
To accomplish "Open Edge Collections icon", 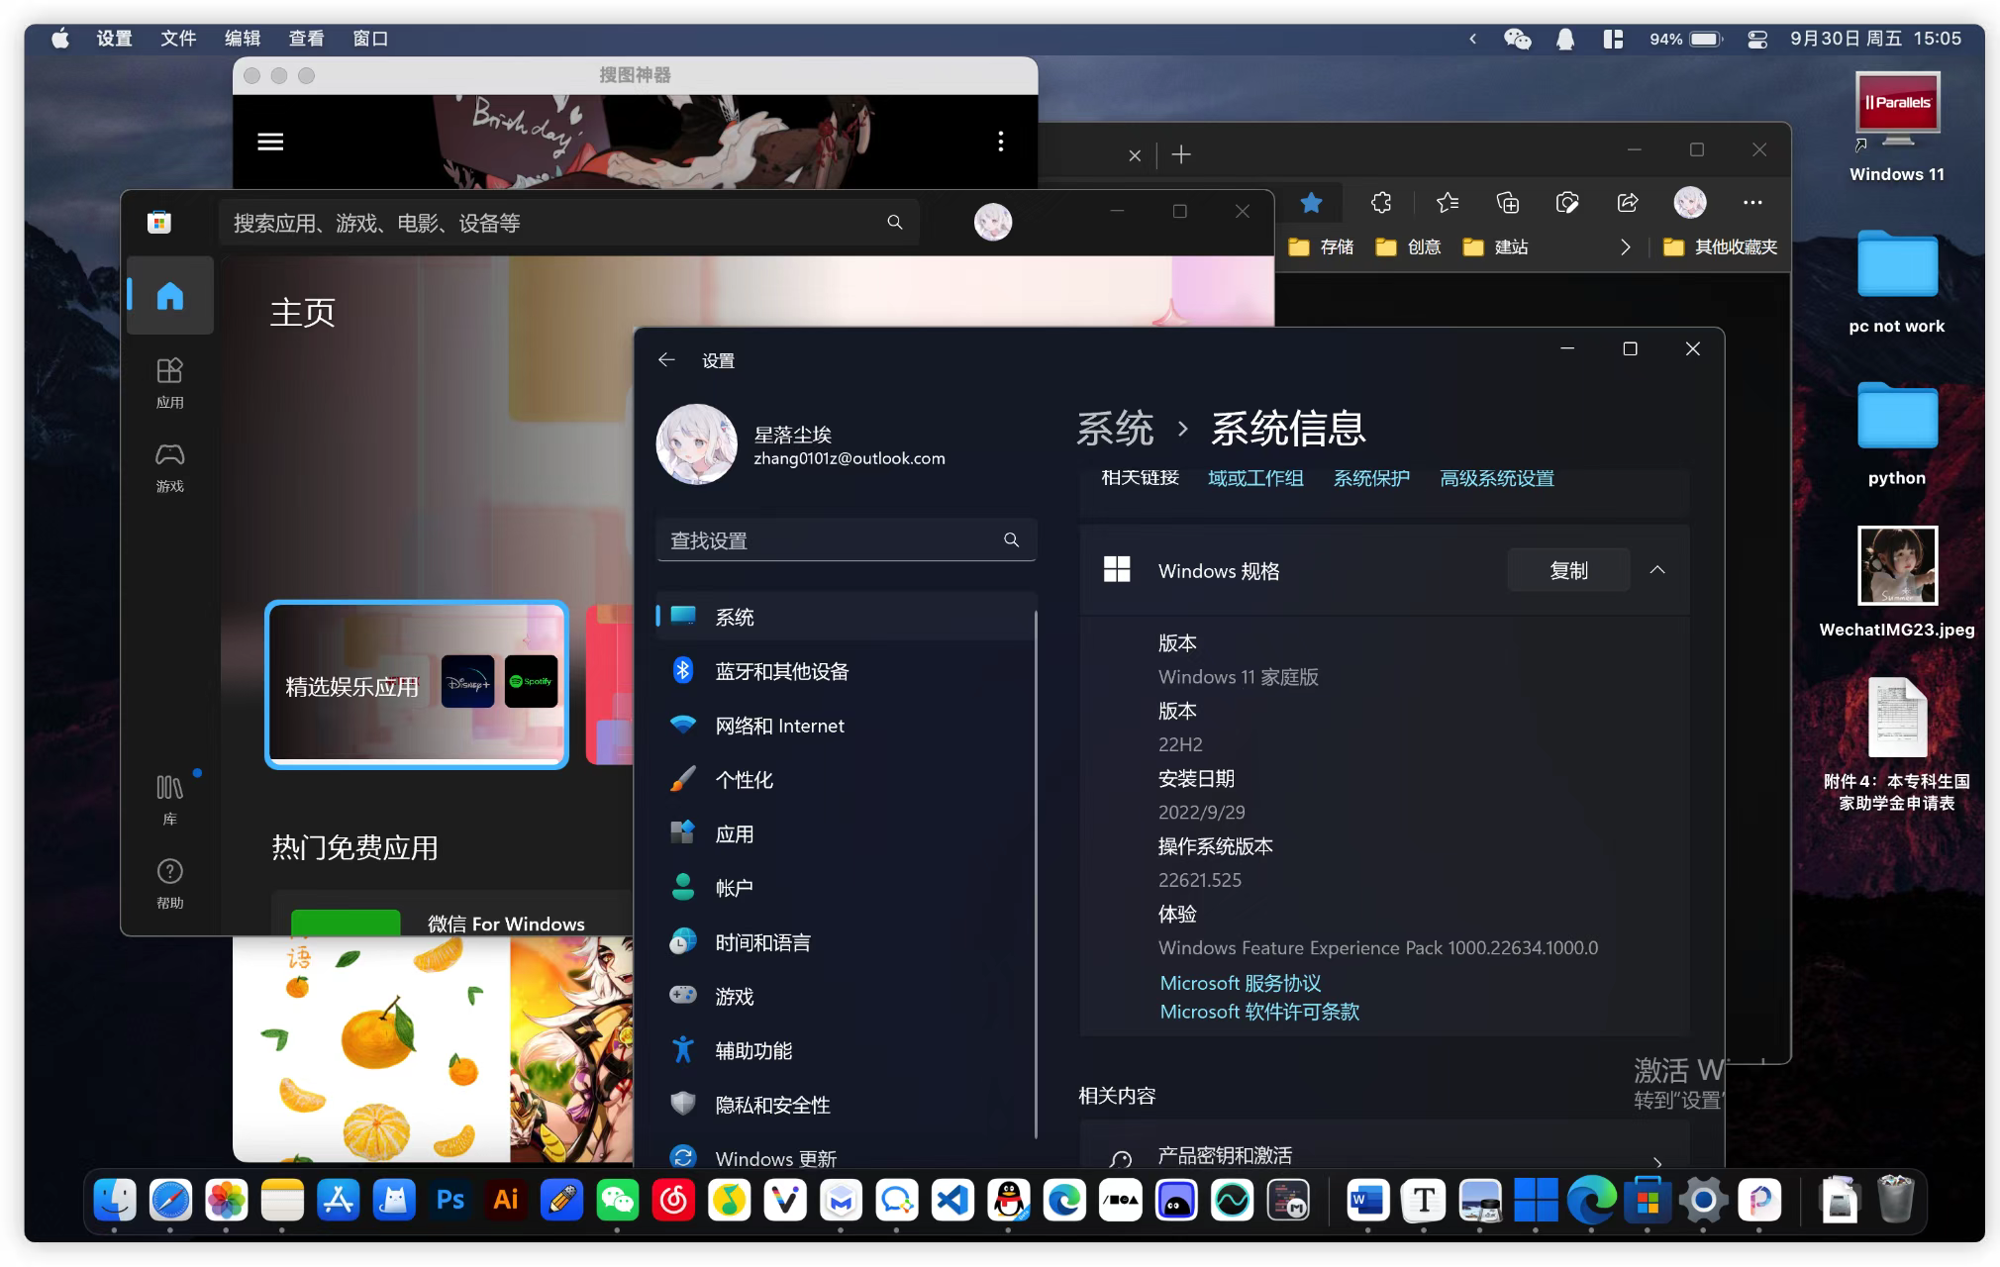I will 1507,203.
